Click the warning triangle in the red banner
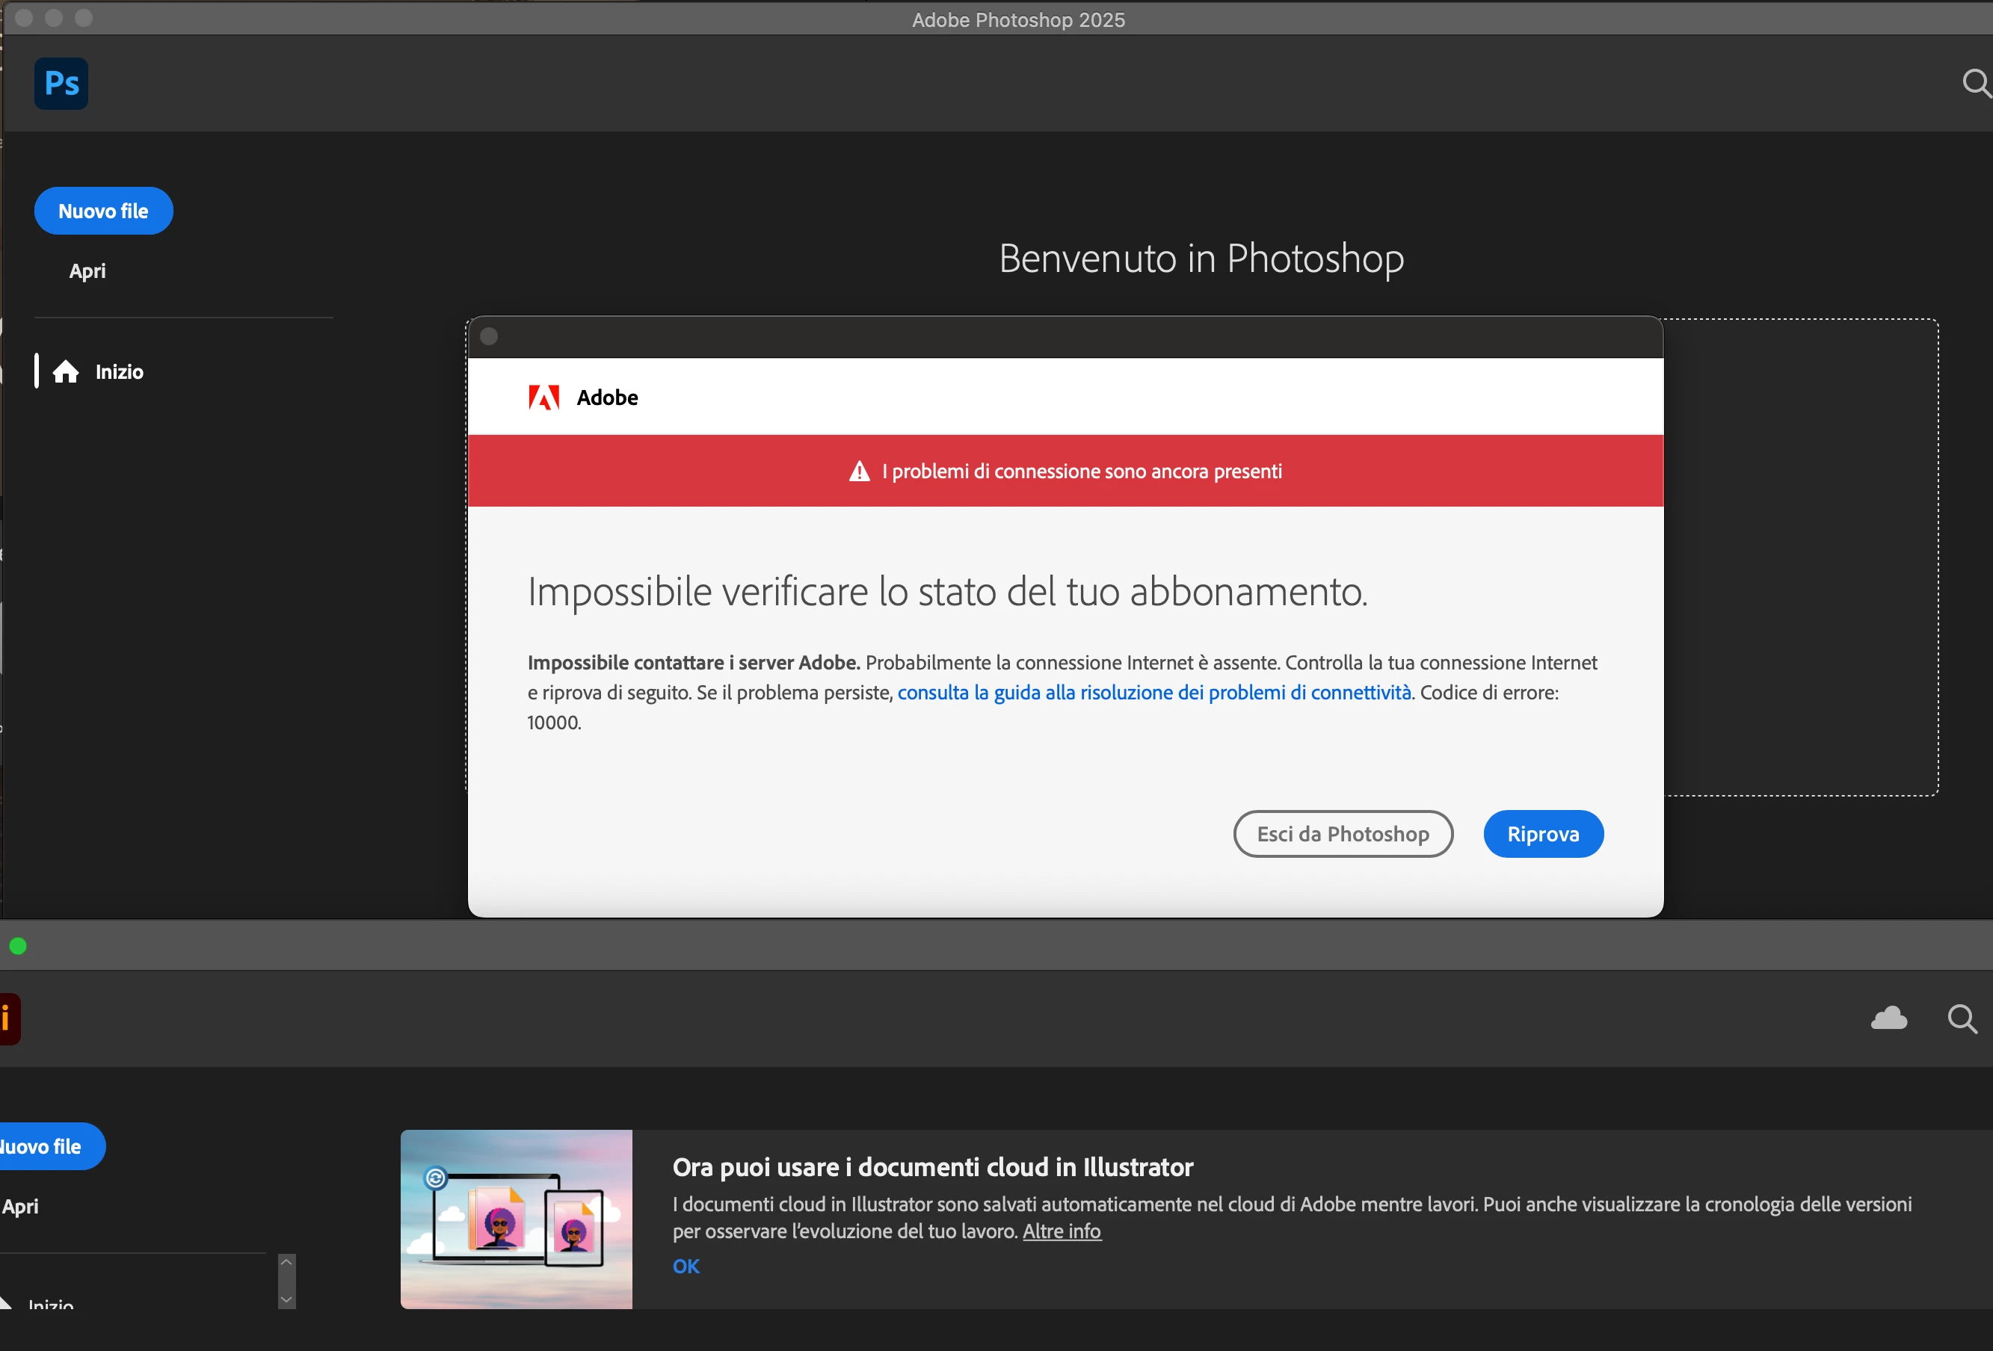 859,472
